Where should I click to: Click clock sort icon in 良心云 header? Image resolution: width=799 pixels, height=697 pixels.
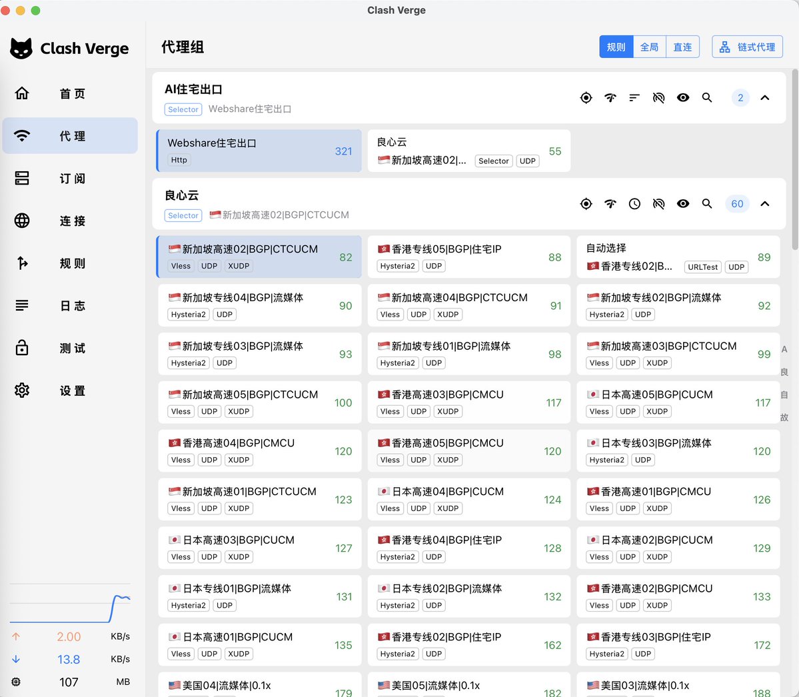click(634, 204)
